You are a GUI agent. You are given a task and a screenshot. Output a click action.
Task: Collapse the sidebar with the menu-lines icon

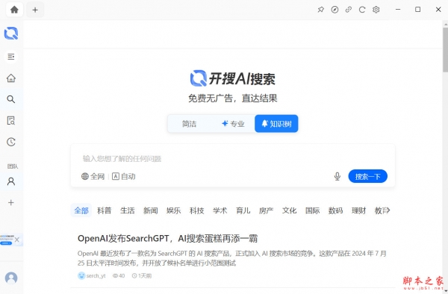[11, 57]
